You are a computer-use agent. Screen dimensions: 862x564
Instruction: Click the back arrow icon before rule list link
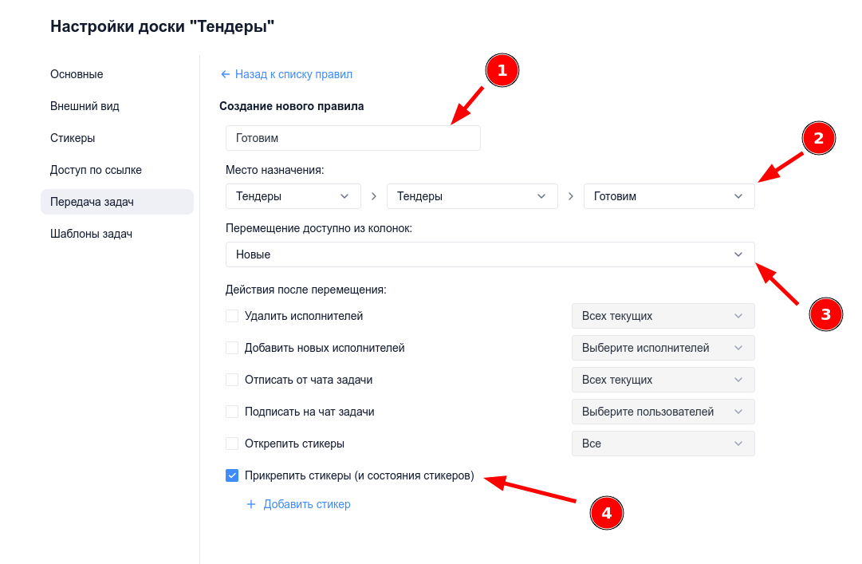click(225, 73)
